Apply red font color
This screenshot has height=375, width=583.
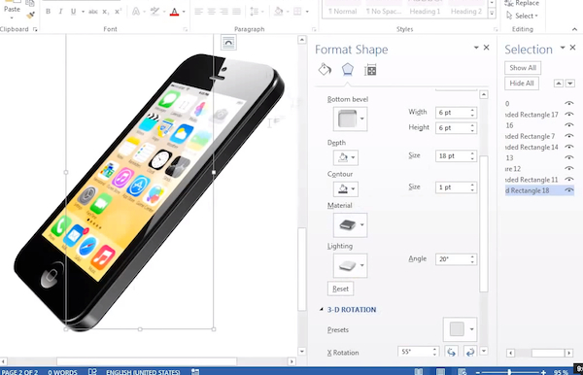(x=174, y=12)
